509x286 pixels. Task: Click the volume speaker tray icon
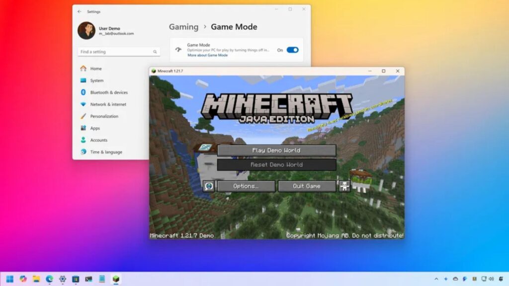click(x=492, y=279)
